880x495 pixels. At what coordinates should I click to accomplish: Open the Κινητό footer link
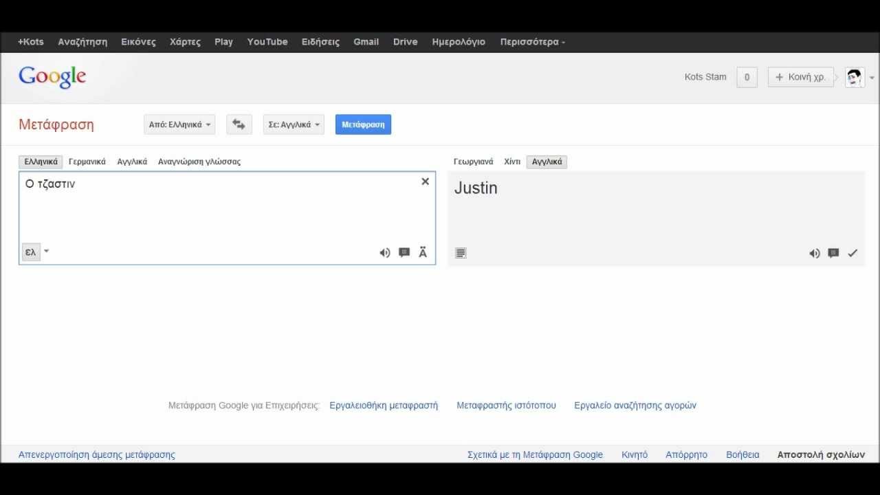click(635, 454)
